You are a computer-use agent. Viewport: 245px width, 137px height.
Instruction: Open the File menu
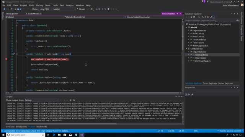[x=3, y=5]
